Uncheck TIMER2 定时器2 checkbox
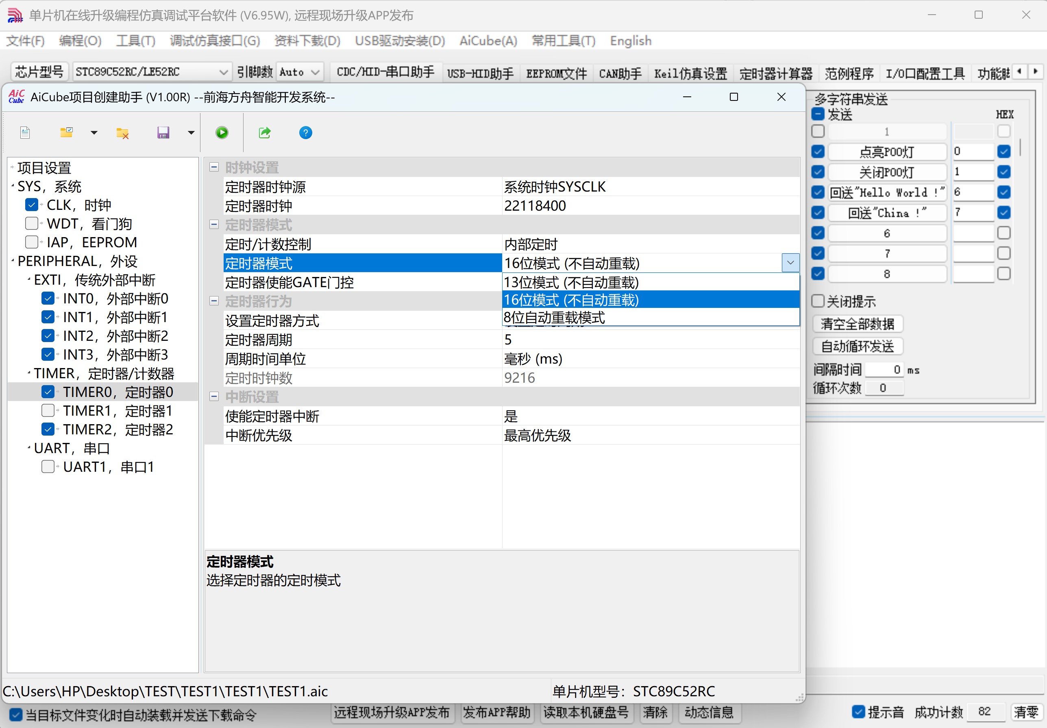The height and width of the screenshot is (728, 1047). tap(48, 429)
